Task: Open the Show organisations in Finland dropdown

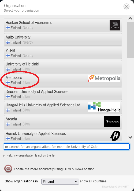Action: click(60, 182)
